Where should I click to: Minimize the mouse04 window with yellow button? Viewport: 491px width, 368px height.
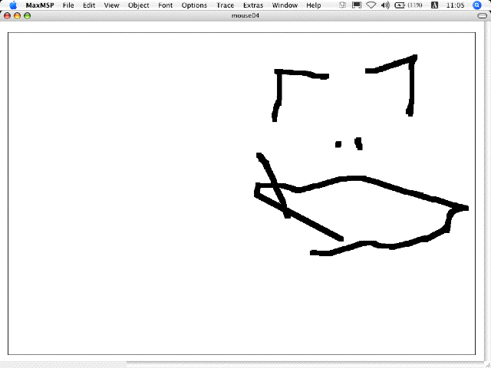pos(17,15)
